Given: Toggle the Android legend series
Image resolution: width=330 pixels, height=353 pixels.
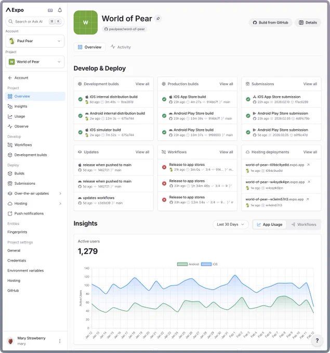Looking at the screenshot, I should pyautogui.click(x=188, y=264).
